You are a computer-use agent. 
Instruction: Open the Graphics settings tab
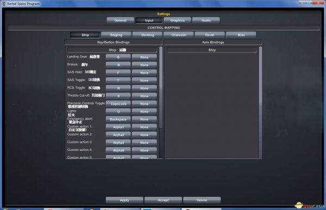(x=177, y=21)
